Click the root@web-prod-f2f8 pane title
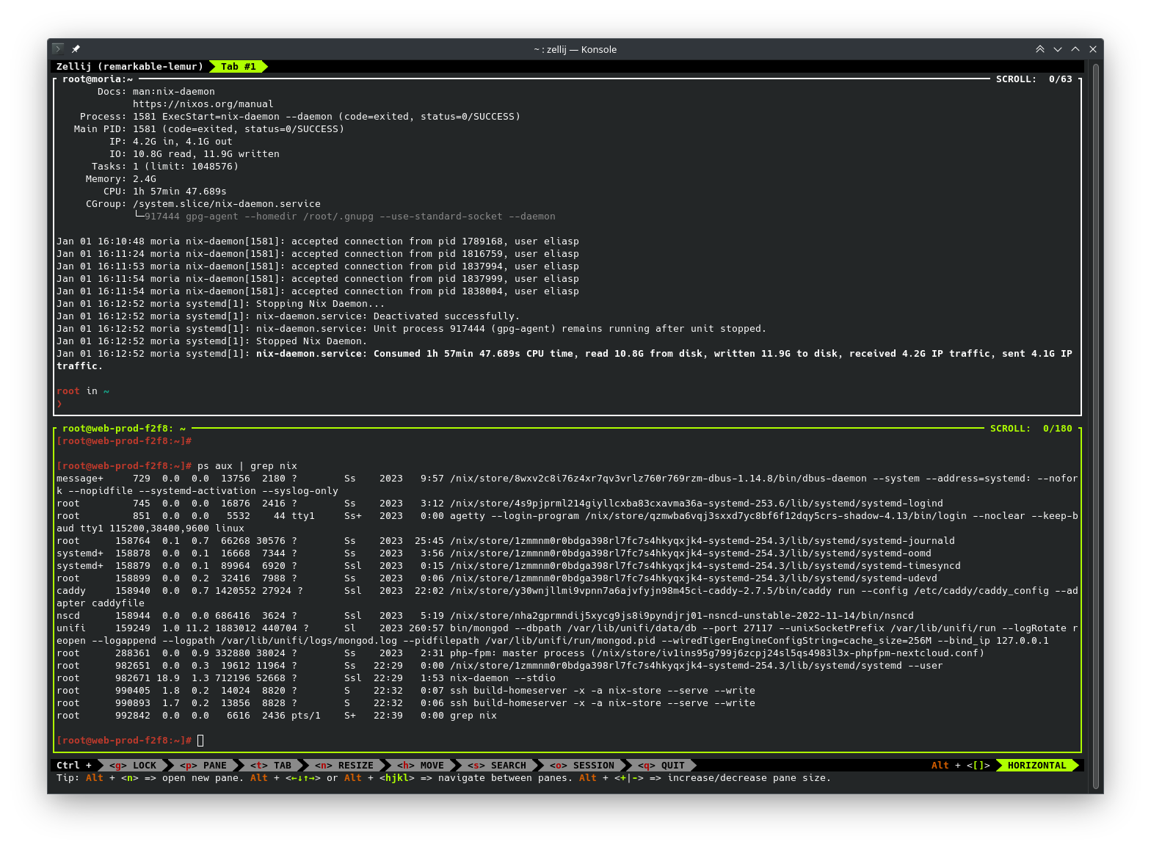The image size is (1151, 850). 124,429
